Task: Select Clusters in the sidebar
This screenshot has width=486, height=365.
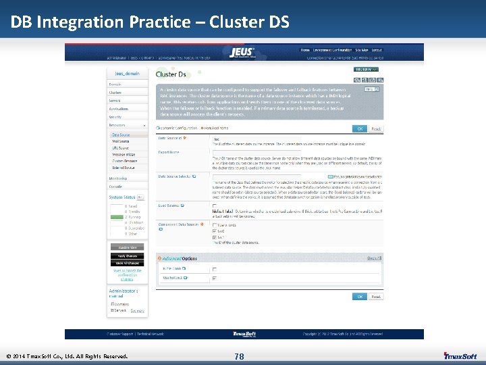Action: click(x=128, y=93)
